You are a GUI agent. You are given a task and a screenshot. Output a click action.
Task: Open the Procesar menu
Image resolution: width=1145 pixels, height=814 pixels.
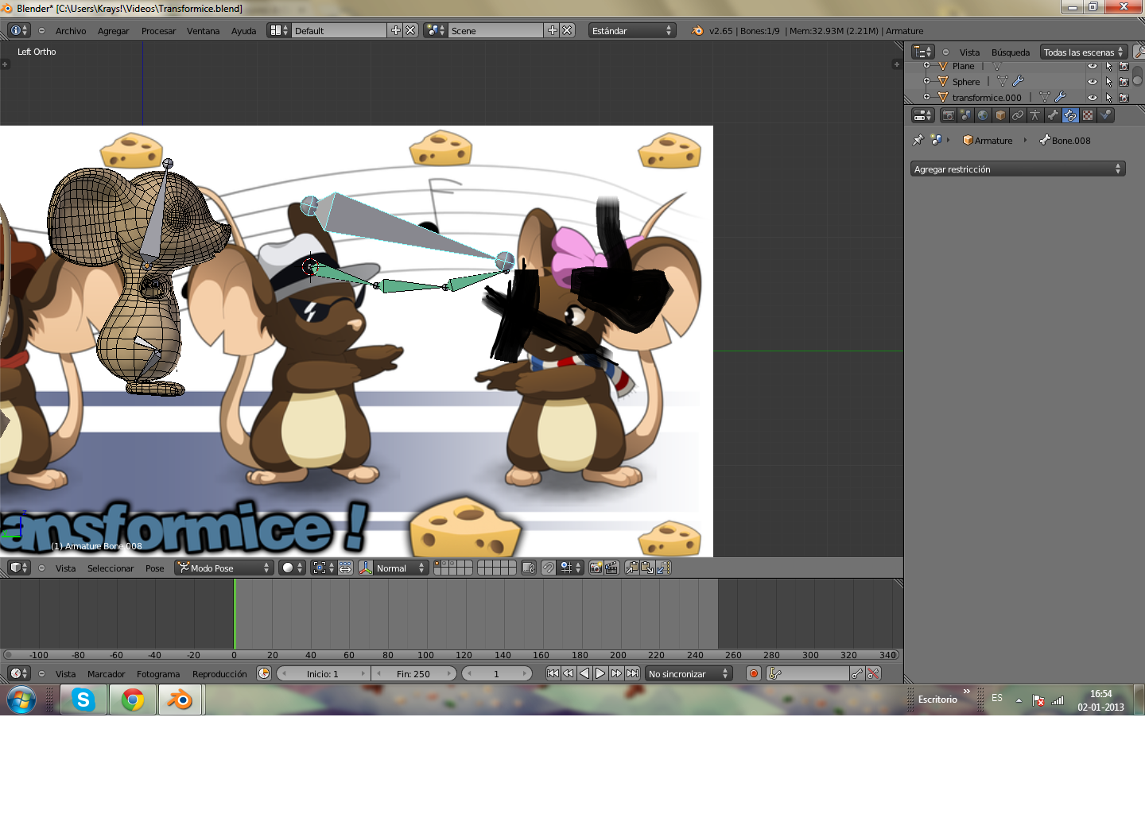[158, 31]
